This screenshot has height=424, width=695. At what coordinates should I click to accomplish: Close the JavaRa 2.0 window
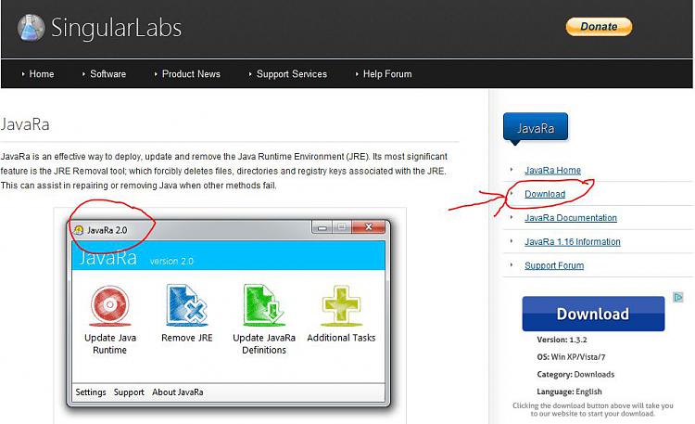[x=368, y=227]
